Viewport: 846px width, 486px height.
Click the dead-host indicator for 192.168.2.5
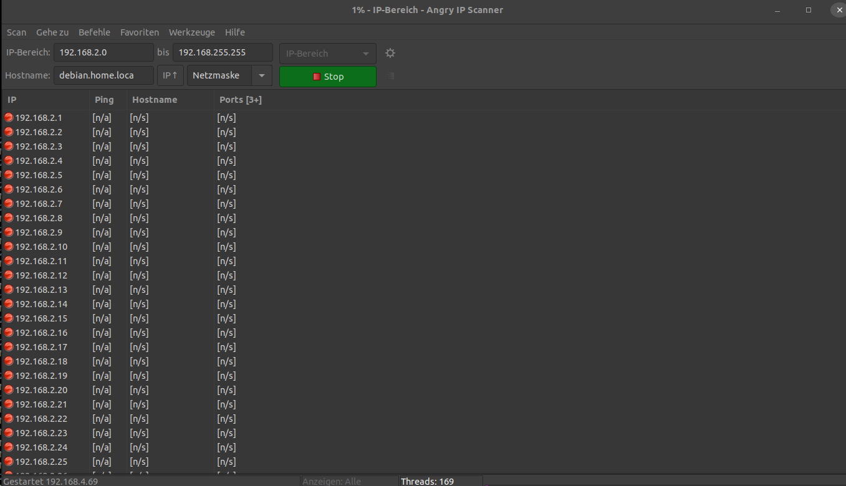pyautogui.click(x=8, y=175)
